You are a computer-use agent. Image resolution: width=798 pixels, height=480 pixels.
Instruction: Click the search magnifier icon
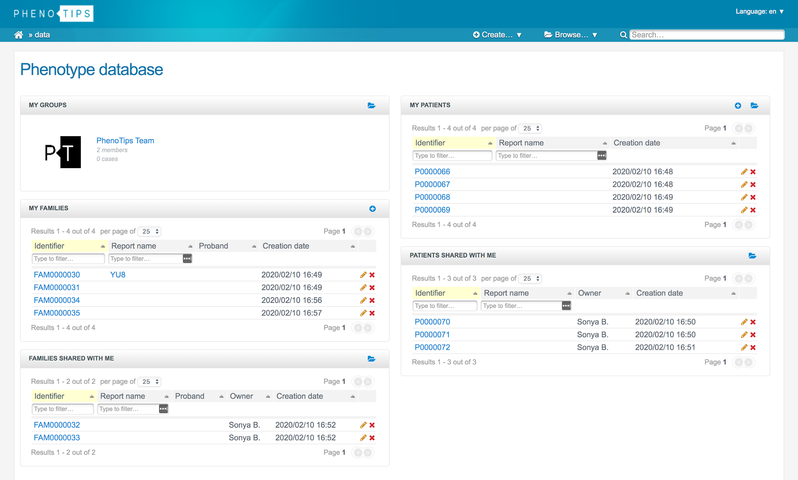[x=623, y=35]
